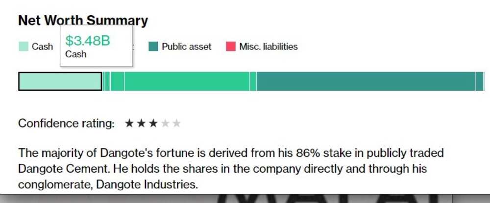The height and width of the screenshot is (203, 490).
Task: Click the third filled confidence star
Action: click(153, 123)
